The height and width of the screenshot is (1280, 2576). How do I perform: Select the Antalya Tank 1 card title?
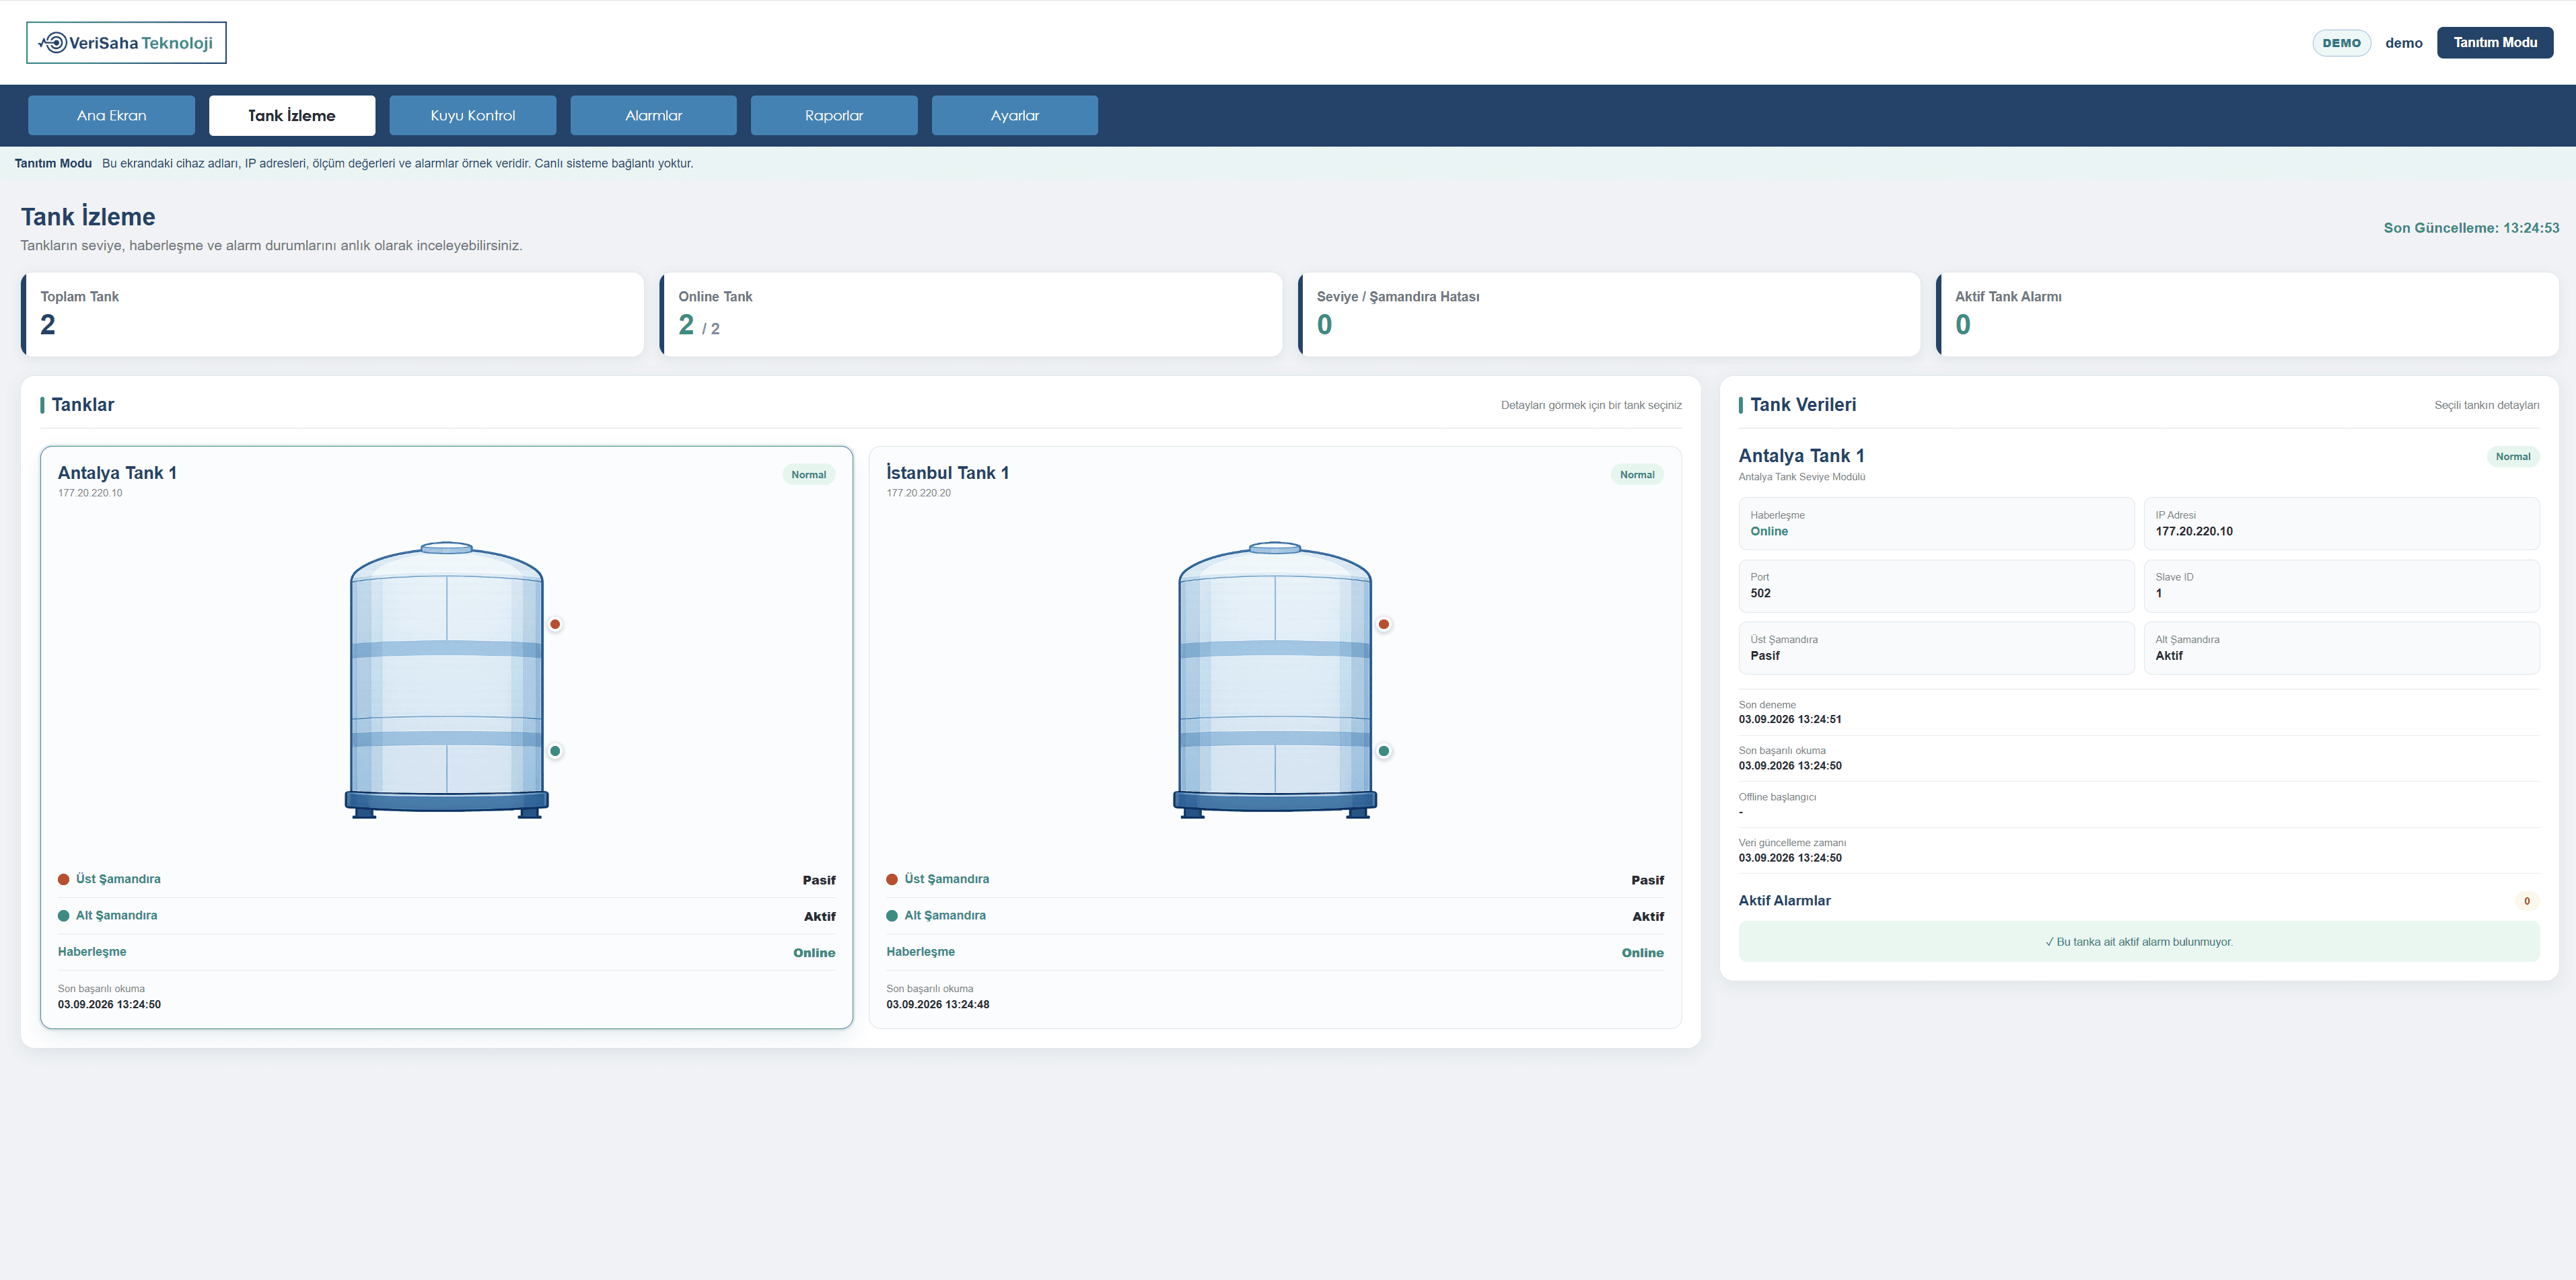click(x=117, y=473)
